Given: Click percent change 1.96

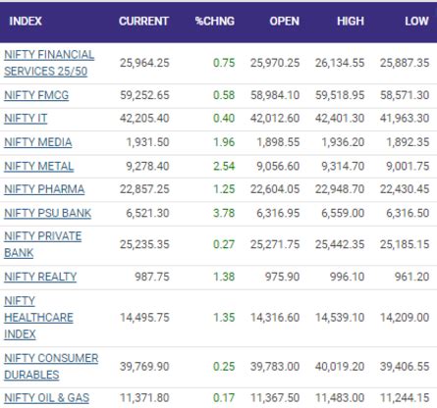Looking at the screenshot, I should [x=224, y=142].
